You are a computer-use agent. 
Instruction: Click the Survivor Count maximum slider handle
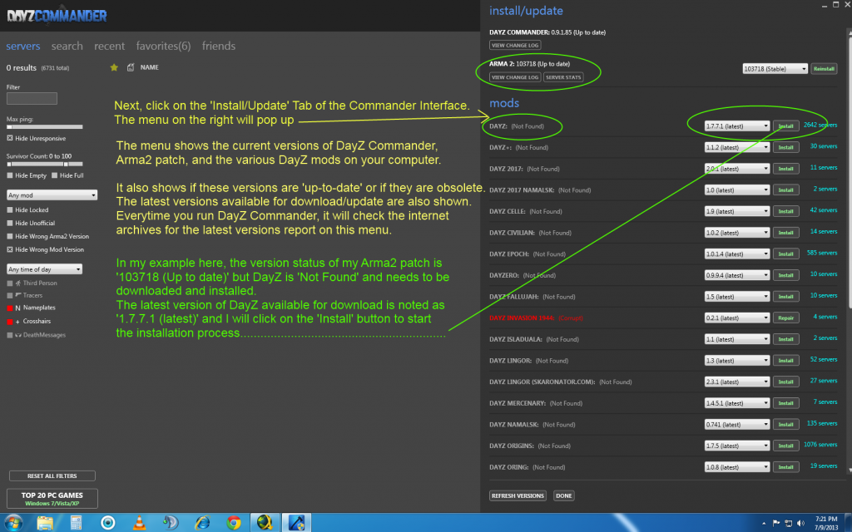(x=66, y=164)
